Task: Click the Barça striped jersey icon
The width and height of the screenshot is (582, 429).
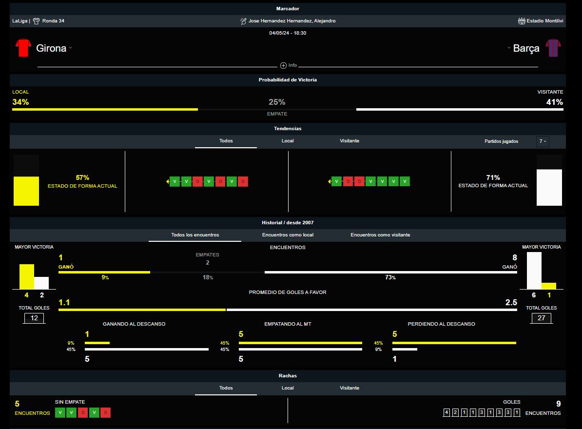Action: 553,48
